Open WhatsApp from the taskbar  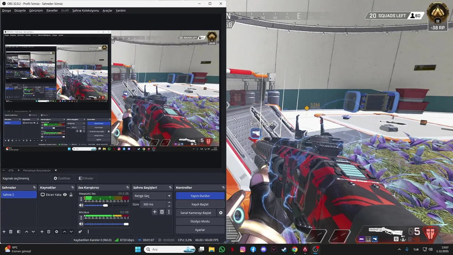point(222,249)
